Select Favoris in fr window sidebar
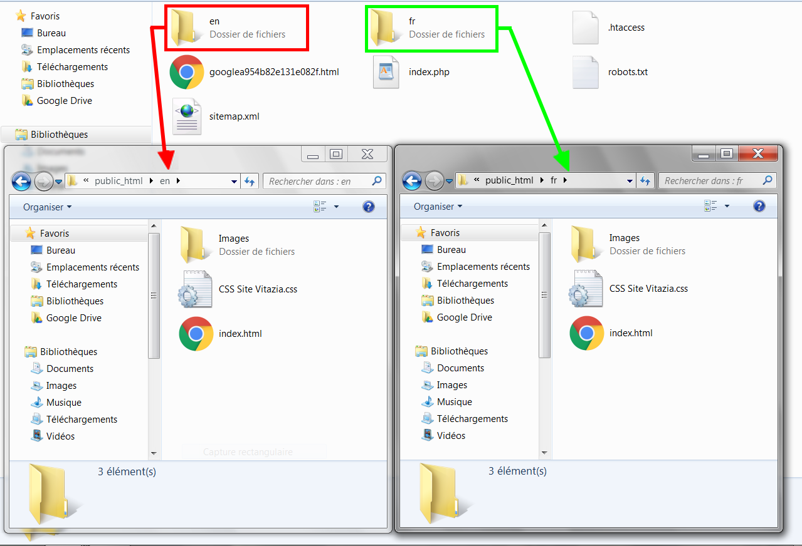Viewport: 802px width, 546px height. pos(438,233)
